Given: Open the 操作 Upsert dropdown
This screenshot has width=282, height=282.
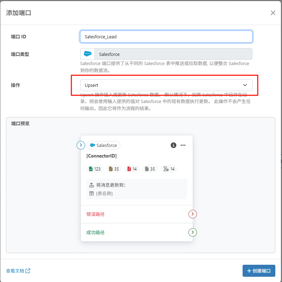Looking at the screenshot, I should [166, 85].
